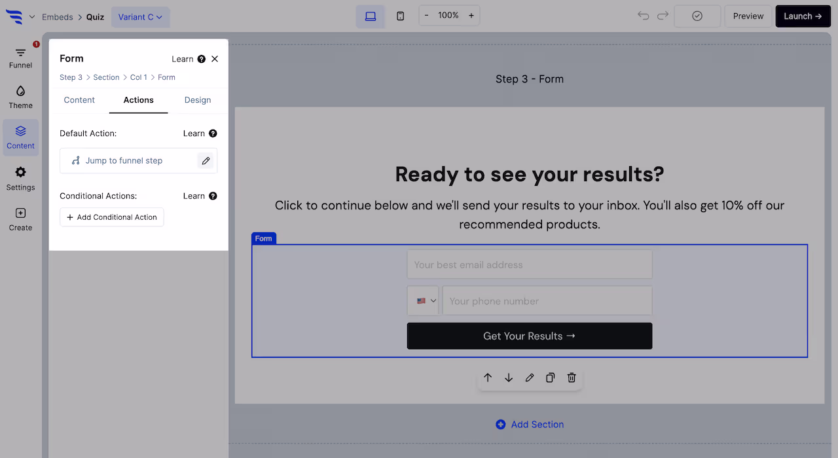Click Learn in Form panel header

189,59
